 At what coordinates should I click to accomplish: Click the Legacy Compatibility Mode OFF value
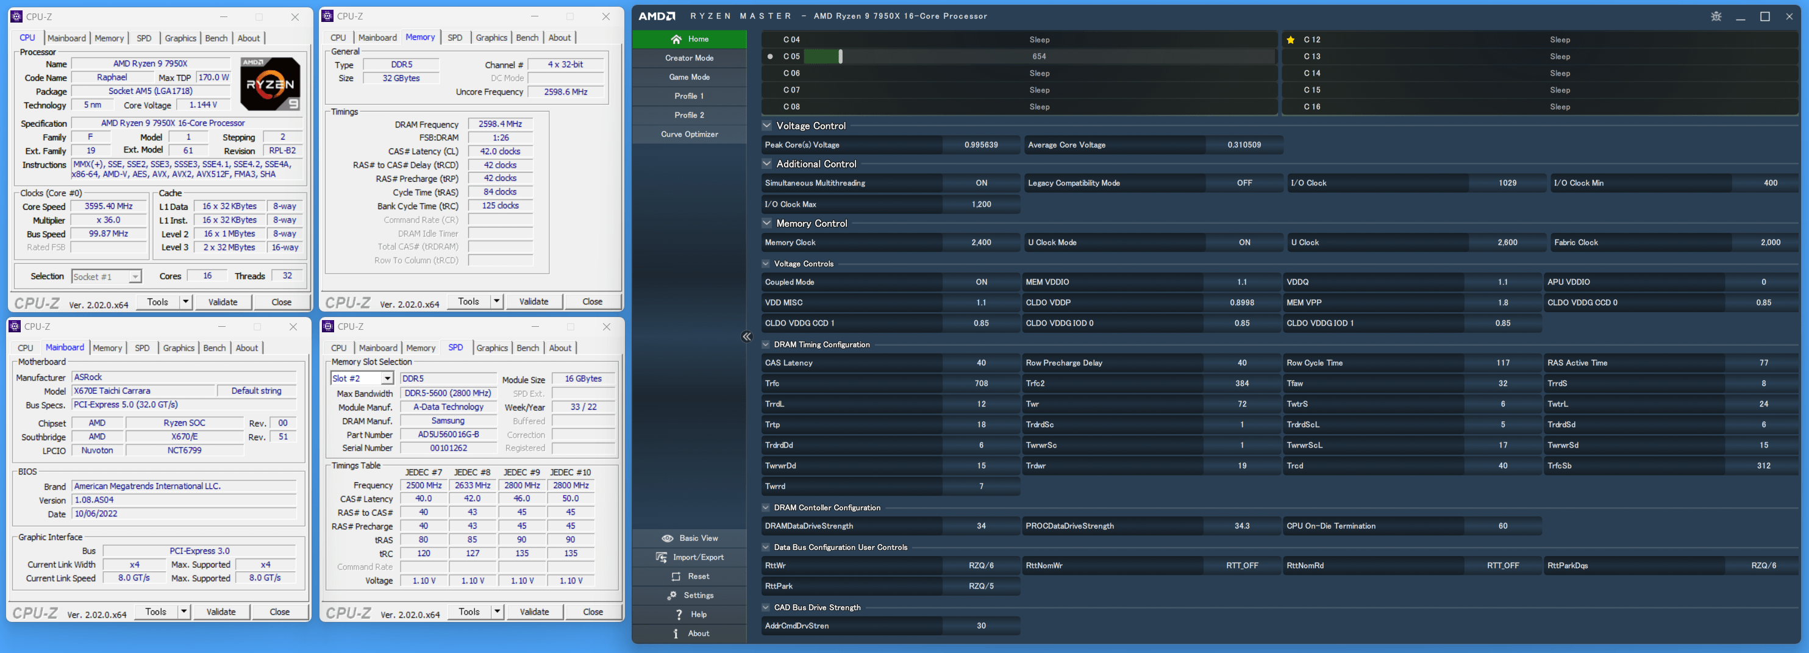(1244, 184)
